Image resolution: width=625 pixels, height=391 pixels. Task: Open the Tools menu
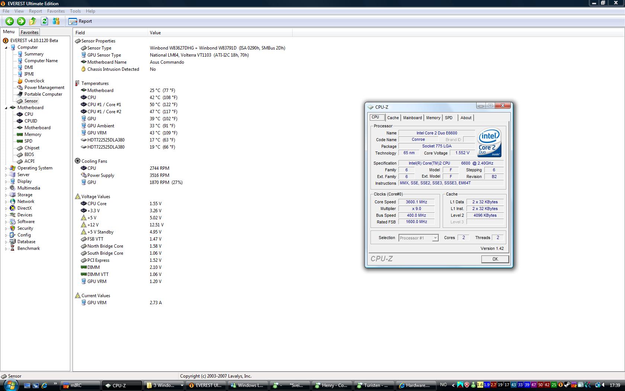[75, 11]
